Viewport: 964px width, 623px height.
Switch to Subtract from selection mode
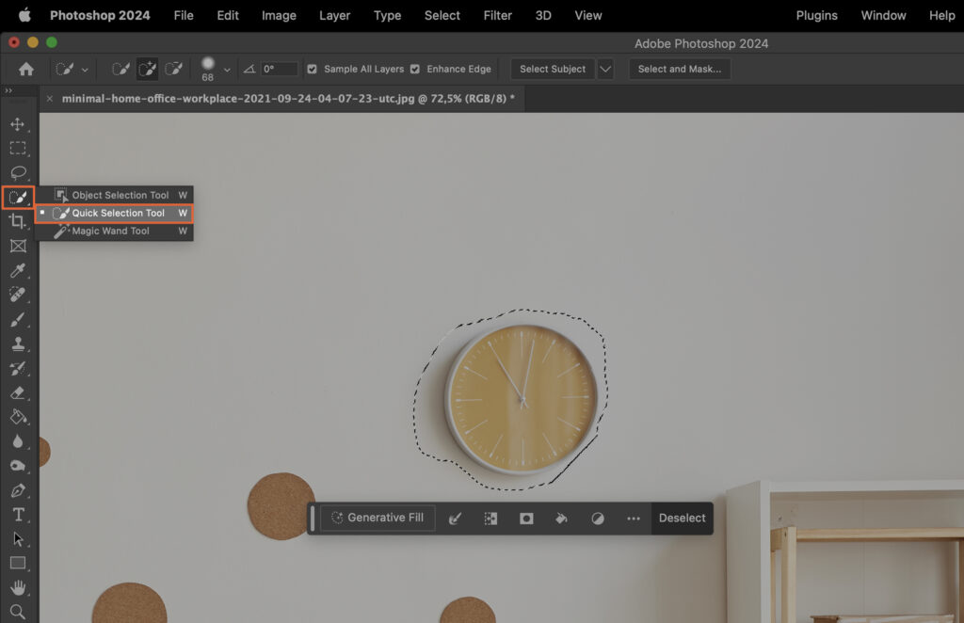tap(173, 68)
